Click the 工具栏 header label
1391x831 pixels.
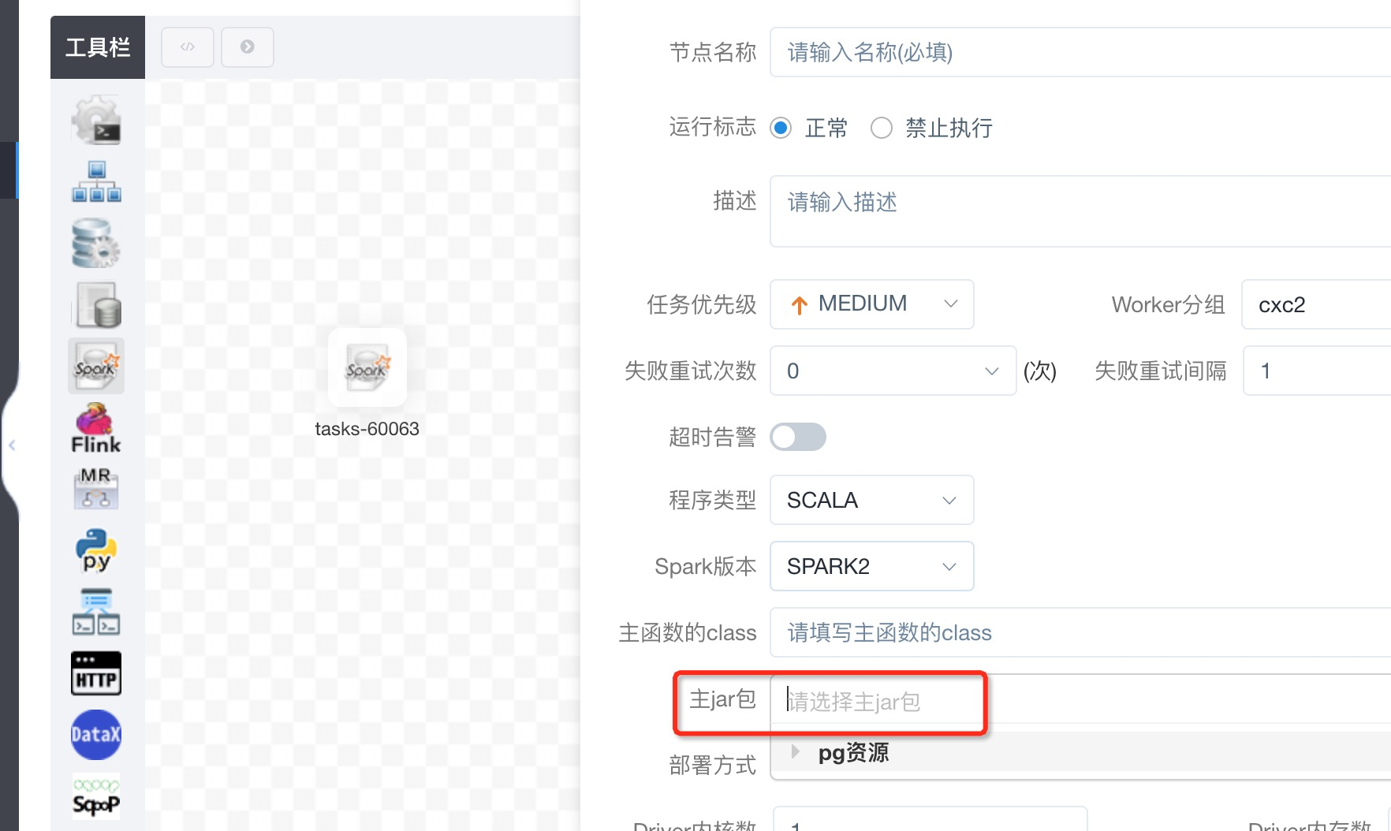pyautogui.click(x=98, y=47)
